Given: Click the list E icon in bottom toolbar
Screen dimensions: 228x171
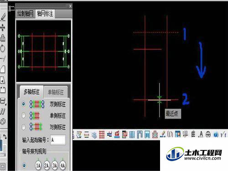Looking at the screenshot, I should pos(193,134).
